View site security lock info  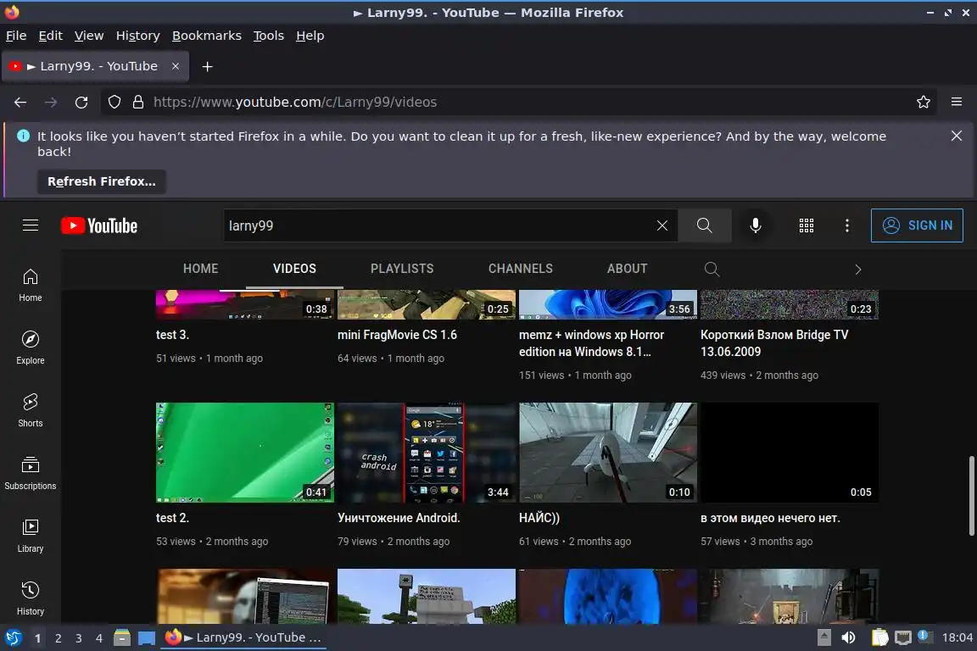138,103
